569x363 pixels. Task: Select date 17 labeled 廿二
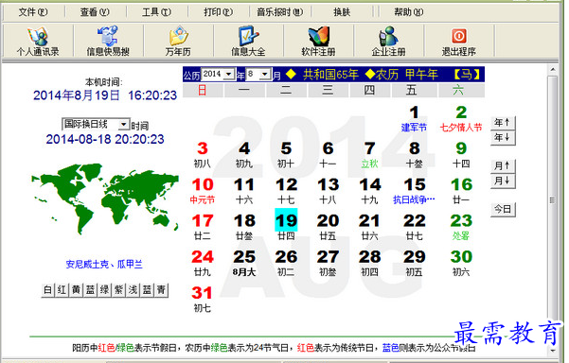point(202,227)
